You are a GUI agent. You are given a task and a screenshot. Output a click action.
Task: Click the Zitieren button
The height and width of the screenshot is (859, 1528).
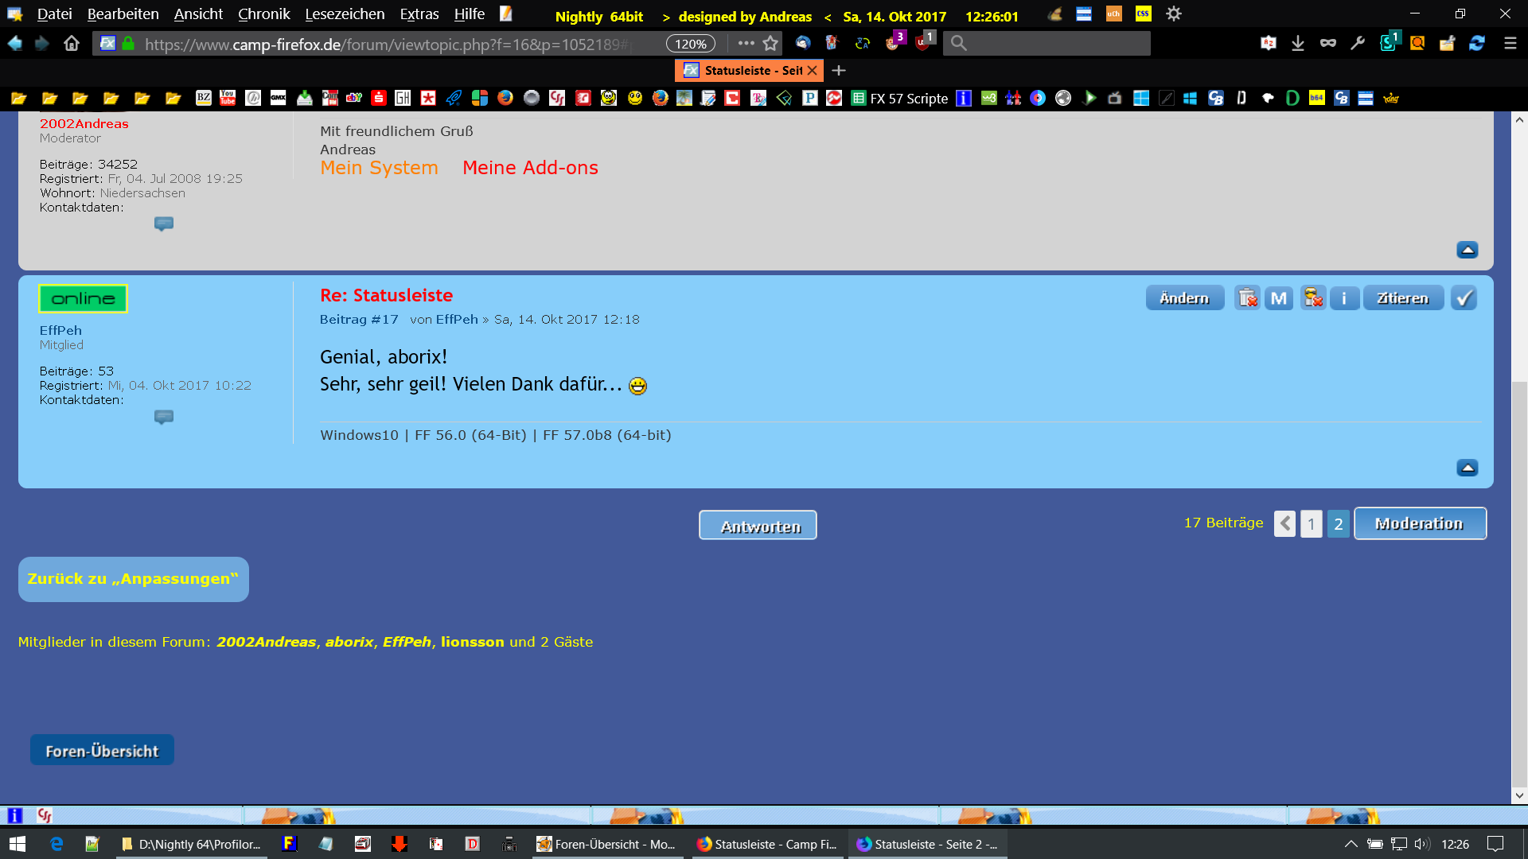point(1402,298)
